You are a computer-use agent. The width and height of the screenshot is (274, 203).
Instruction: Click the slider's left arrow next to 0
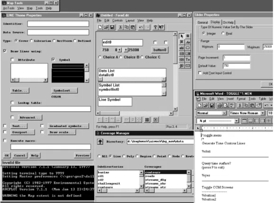click(x=119, y=50)
